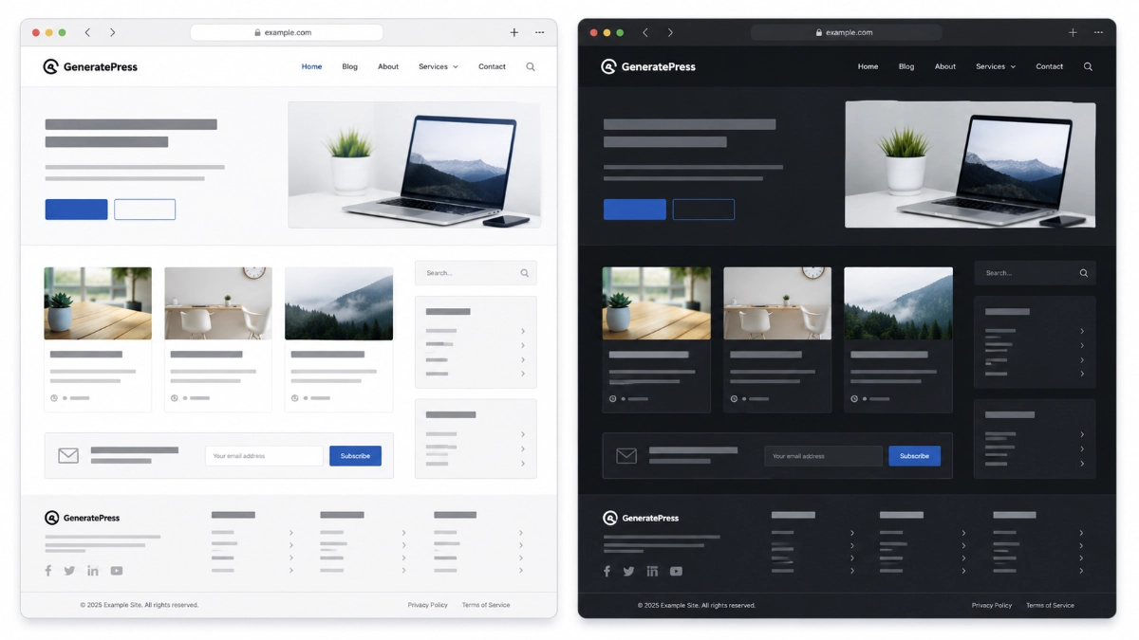Viewport: 1139px width, 640px height.
Task: Click the Search... field in dark sidebar
Action: 1035,273
